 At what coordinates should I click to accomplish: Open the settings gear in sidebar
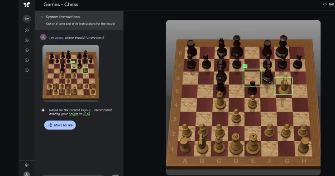click(x=27, y=165)
